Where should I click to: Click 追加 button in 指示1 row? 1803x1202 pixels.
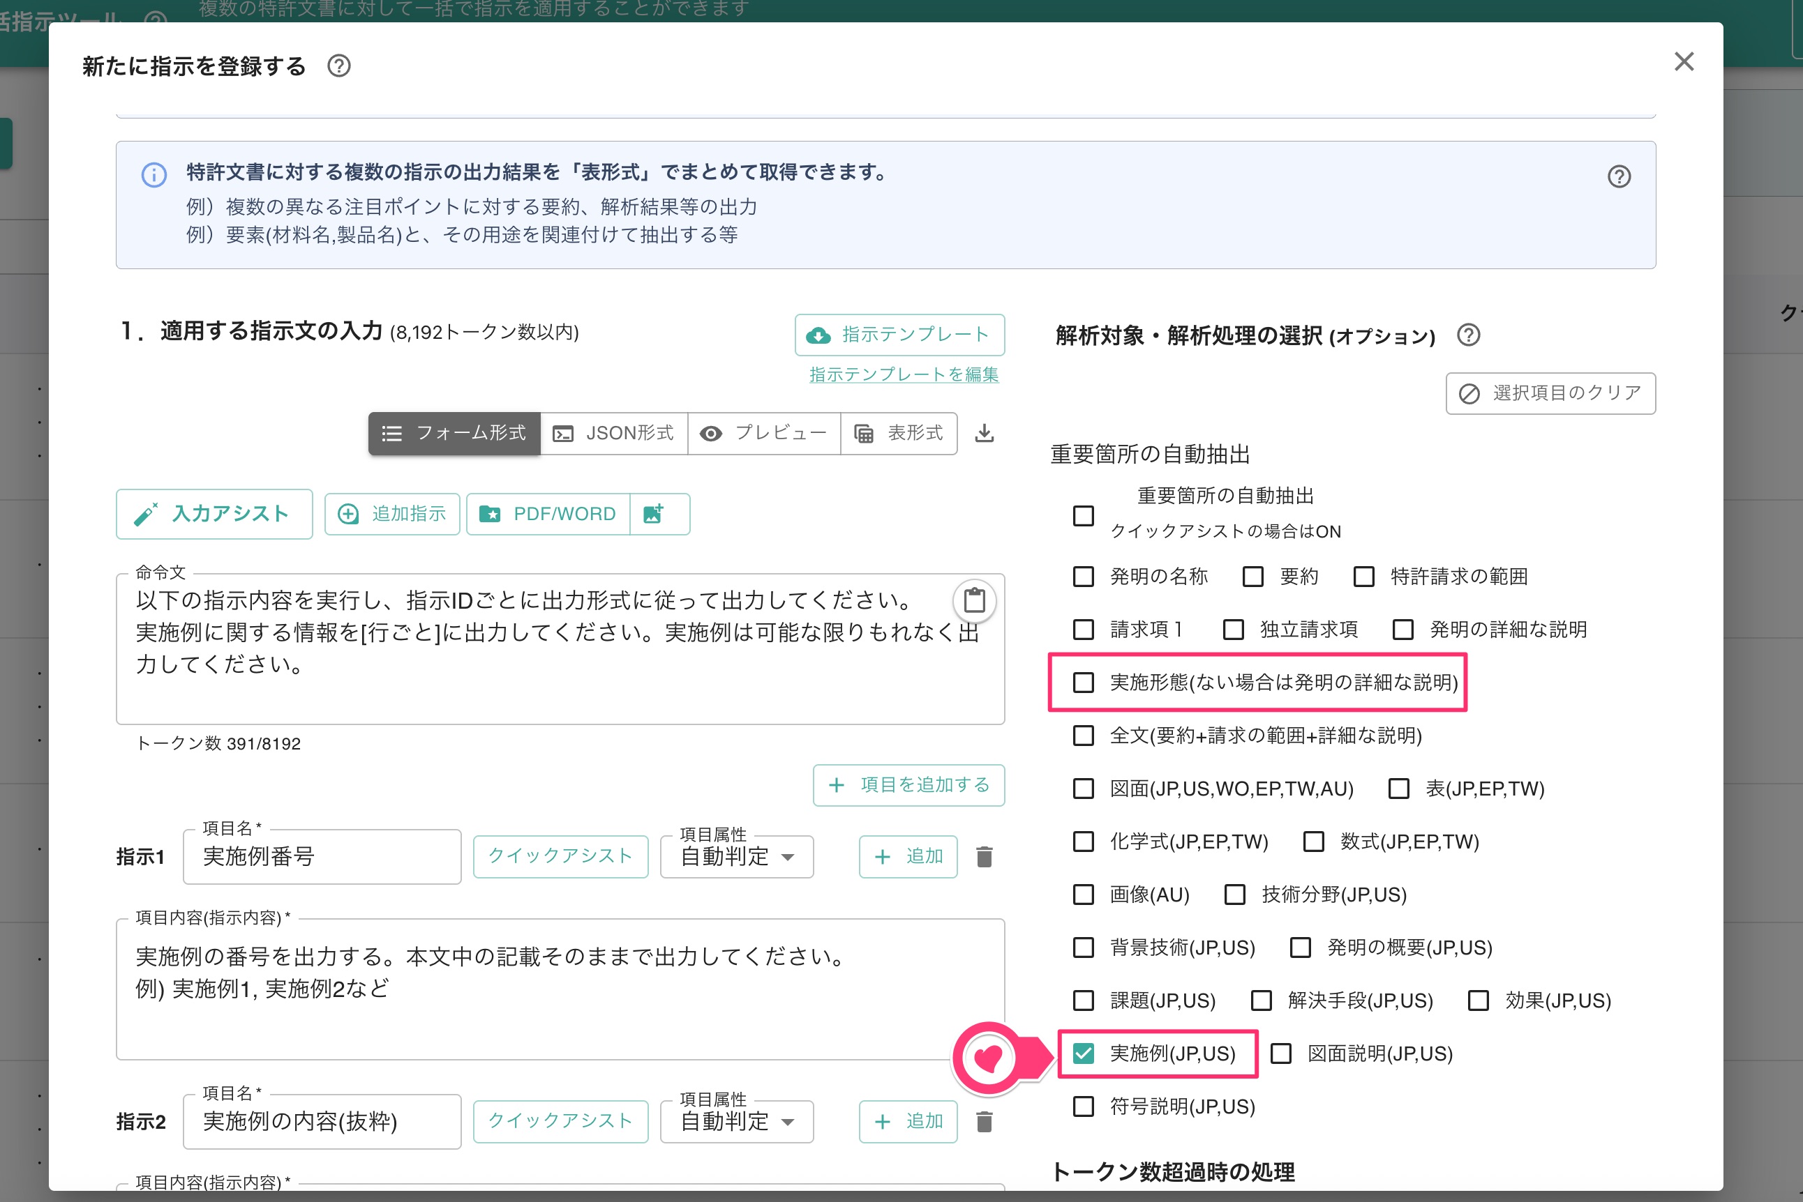click(x=908, y=856)
